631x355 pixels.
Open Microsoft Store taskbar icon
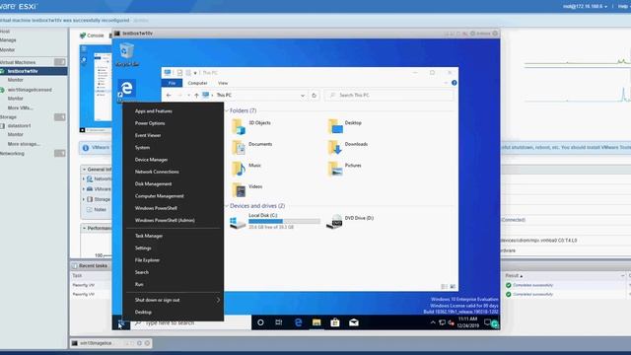coord(335,322)
